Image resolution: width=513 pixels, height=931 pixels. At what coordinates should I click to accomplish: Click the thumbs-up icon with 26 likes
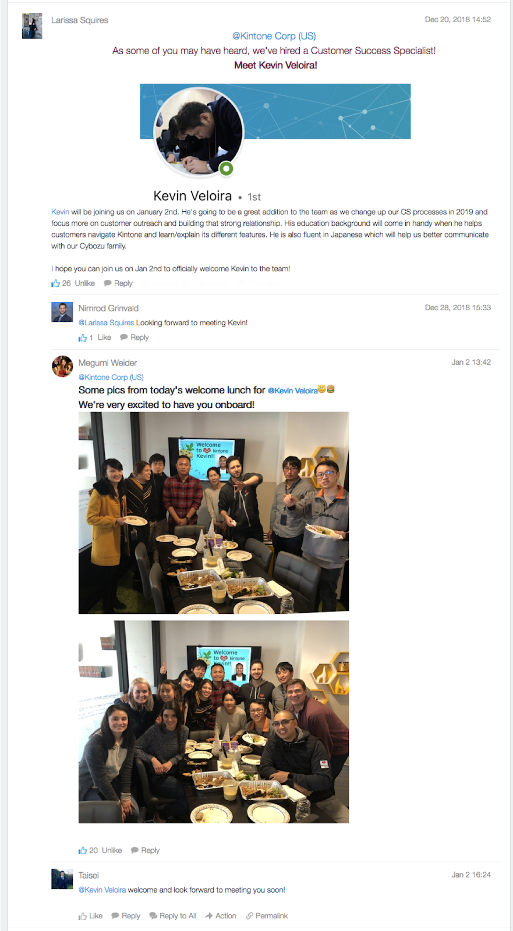pyautogui.click(x=55, y=283)
